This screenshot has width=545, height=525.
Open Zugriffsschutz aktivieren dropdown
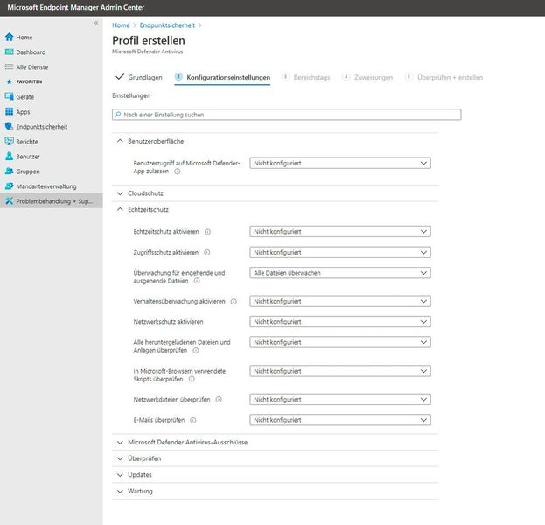[x=340, y=252]
